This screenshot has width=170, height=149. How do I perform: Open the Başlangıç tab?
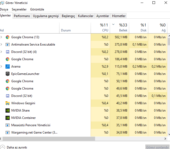point(68,16)
